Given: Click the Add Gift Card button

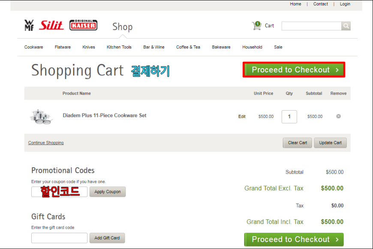Looking at the screenshot, I should pyautogui.click(x=107, y=238).
